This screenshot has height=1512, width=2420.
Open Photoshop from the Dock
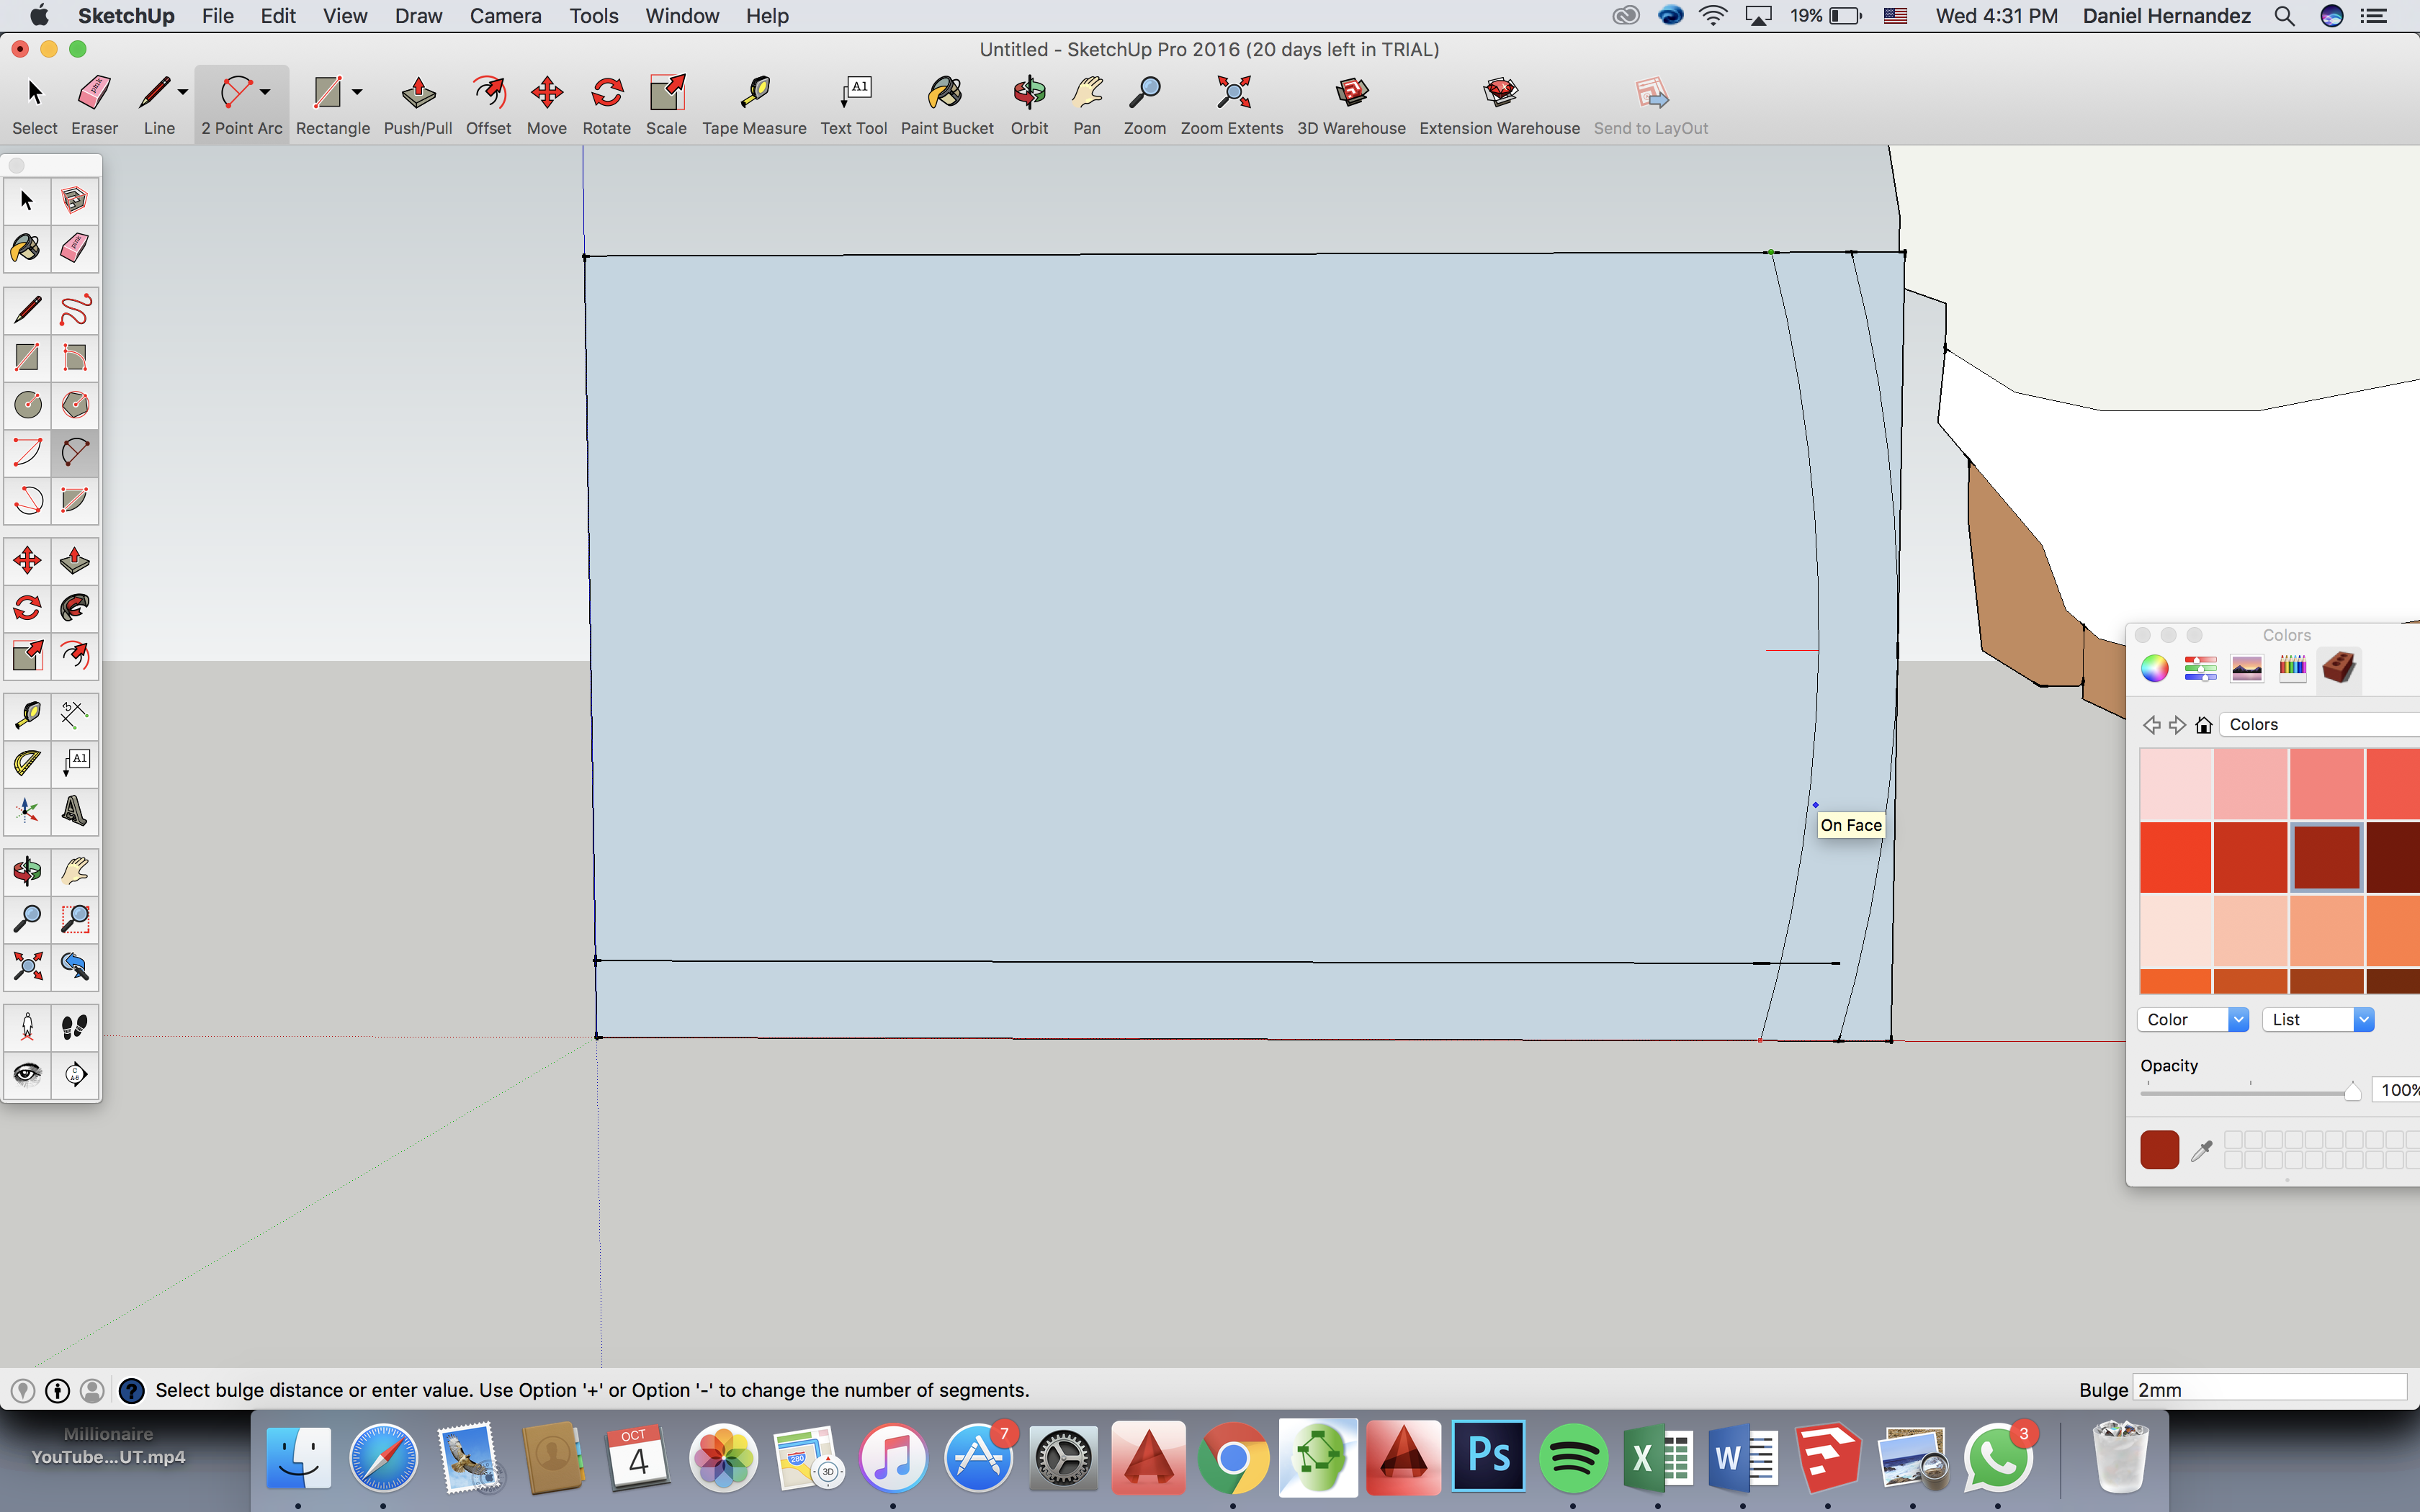1488,1456
